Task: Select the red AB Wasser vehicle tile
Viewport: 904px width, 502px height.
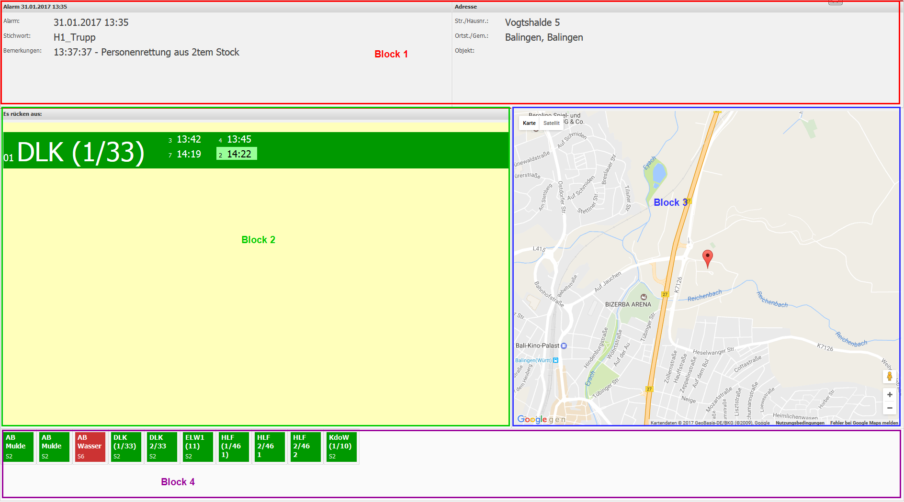Action: [90, 447]
